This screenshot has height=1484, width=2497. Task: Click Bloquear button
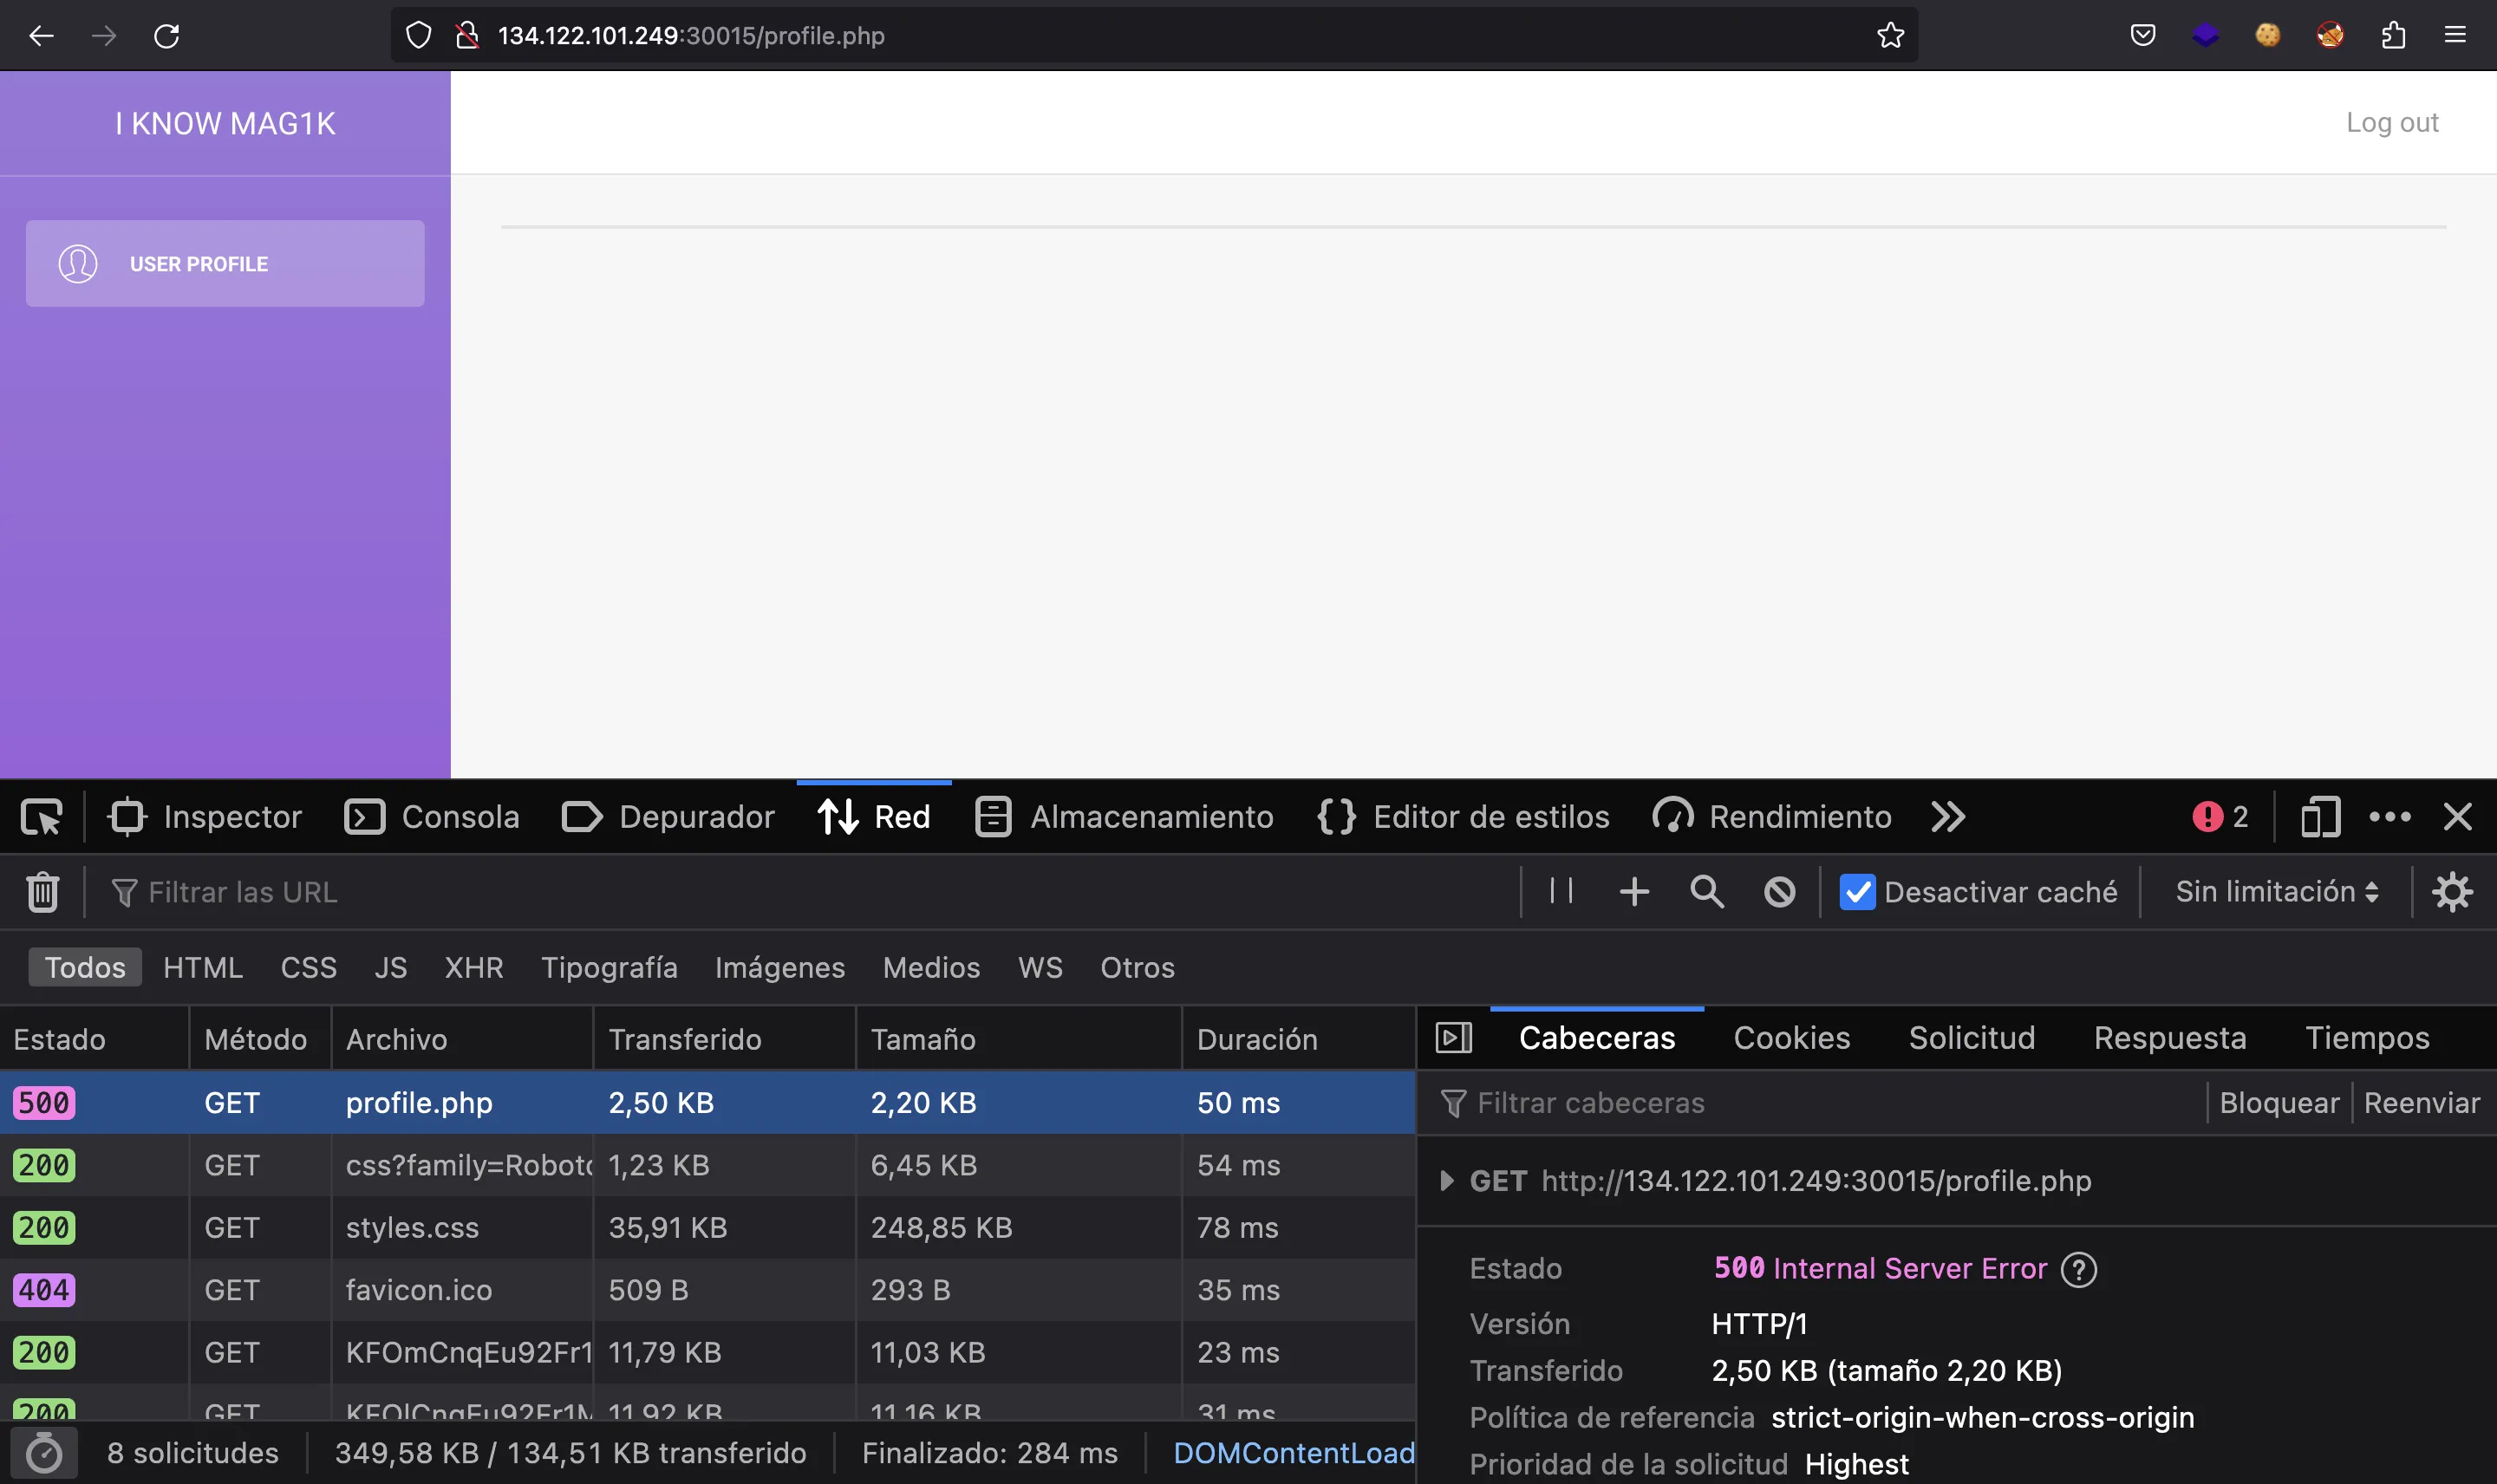coord(2279,1103)
